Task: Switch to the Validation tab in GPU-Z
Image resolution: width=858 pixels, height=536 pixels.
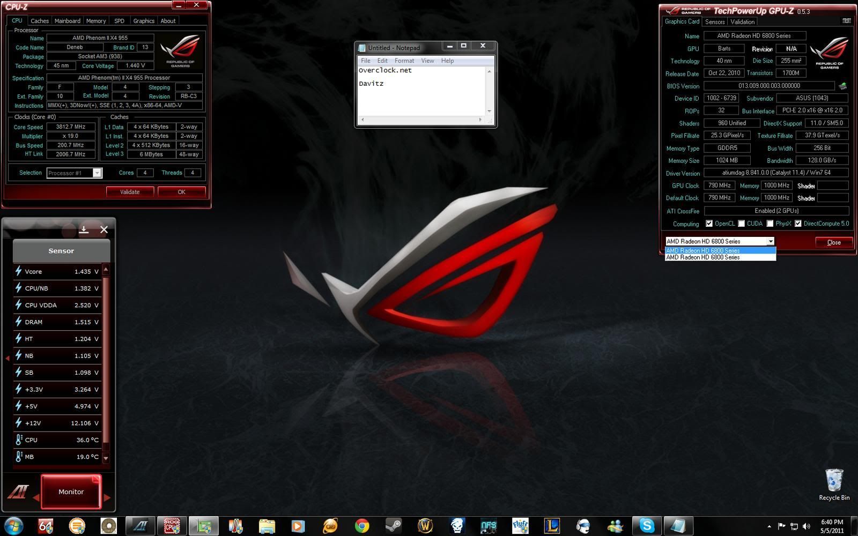Action: coord(743,21)
